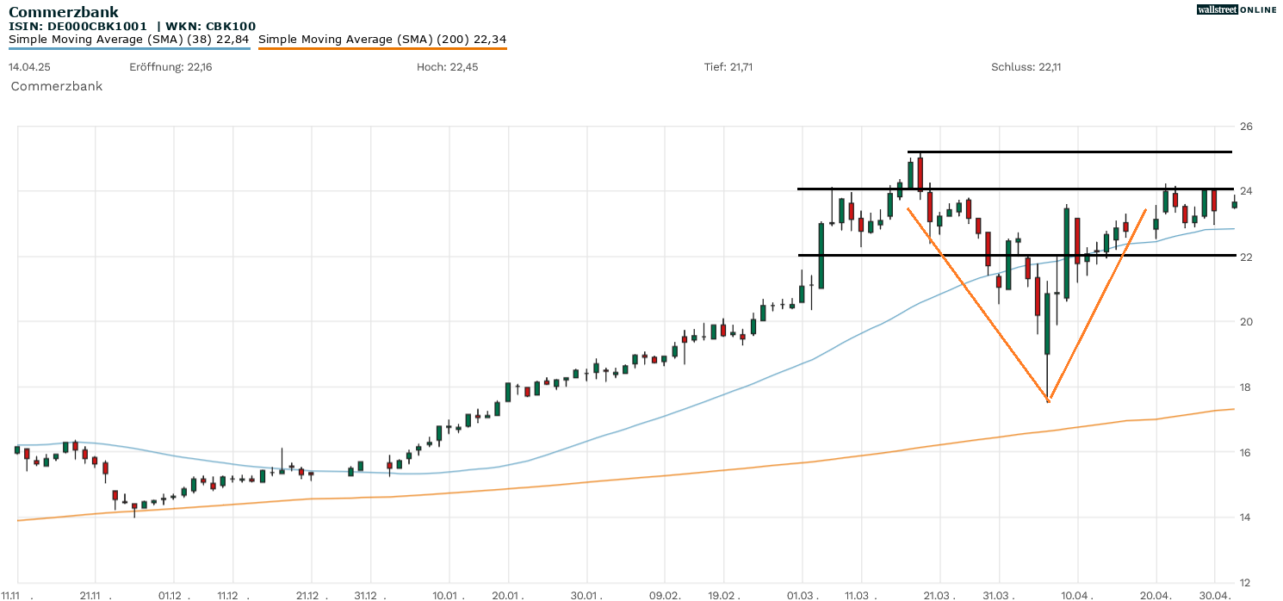
Task: Click the 11.03. date axis label
Action: tap(859, 595)
